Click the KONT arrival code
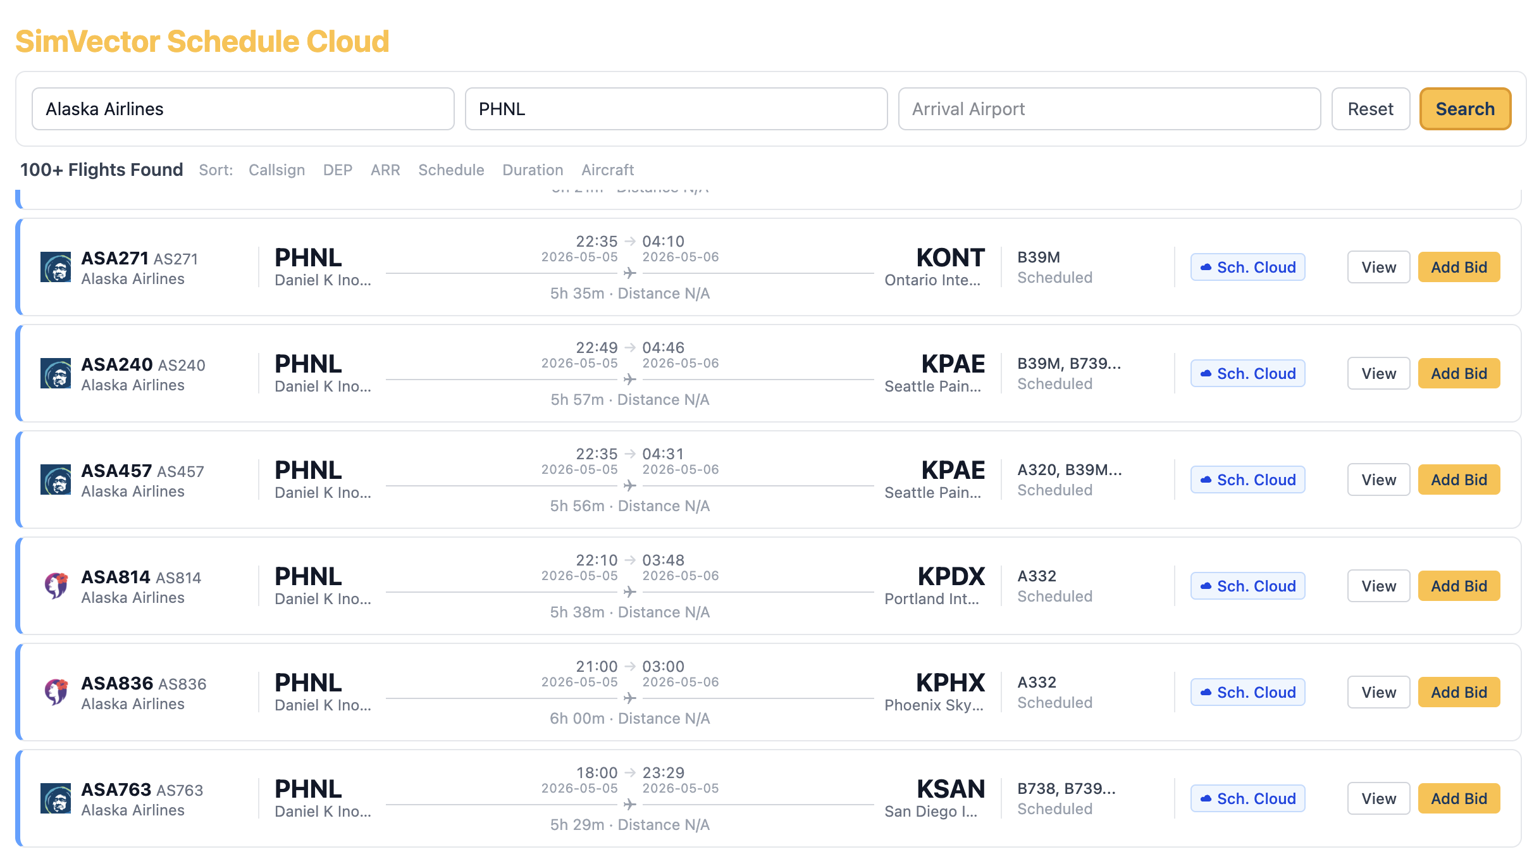 tap(951, 257)
